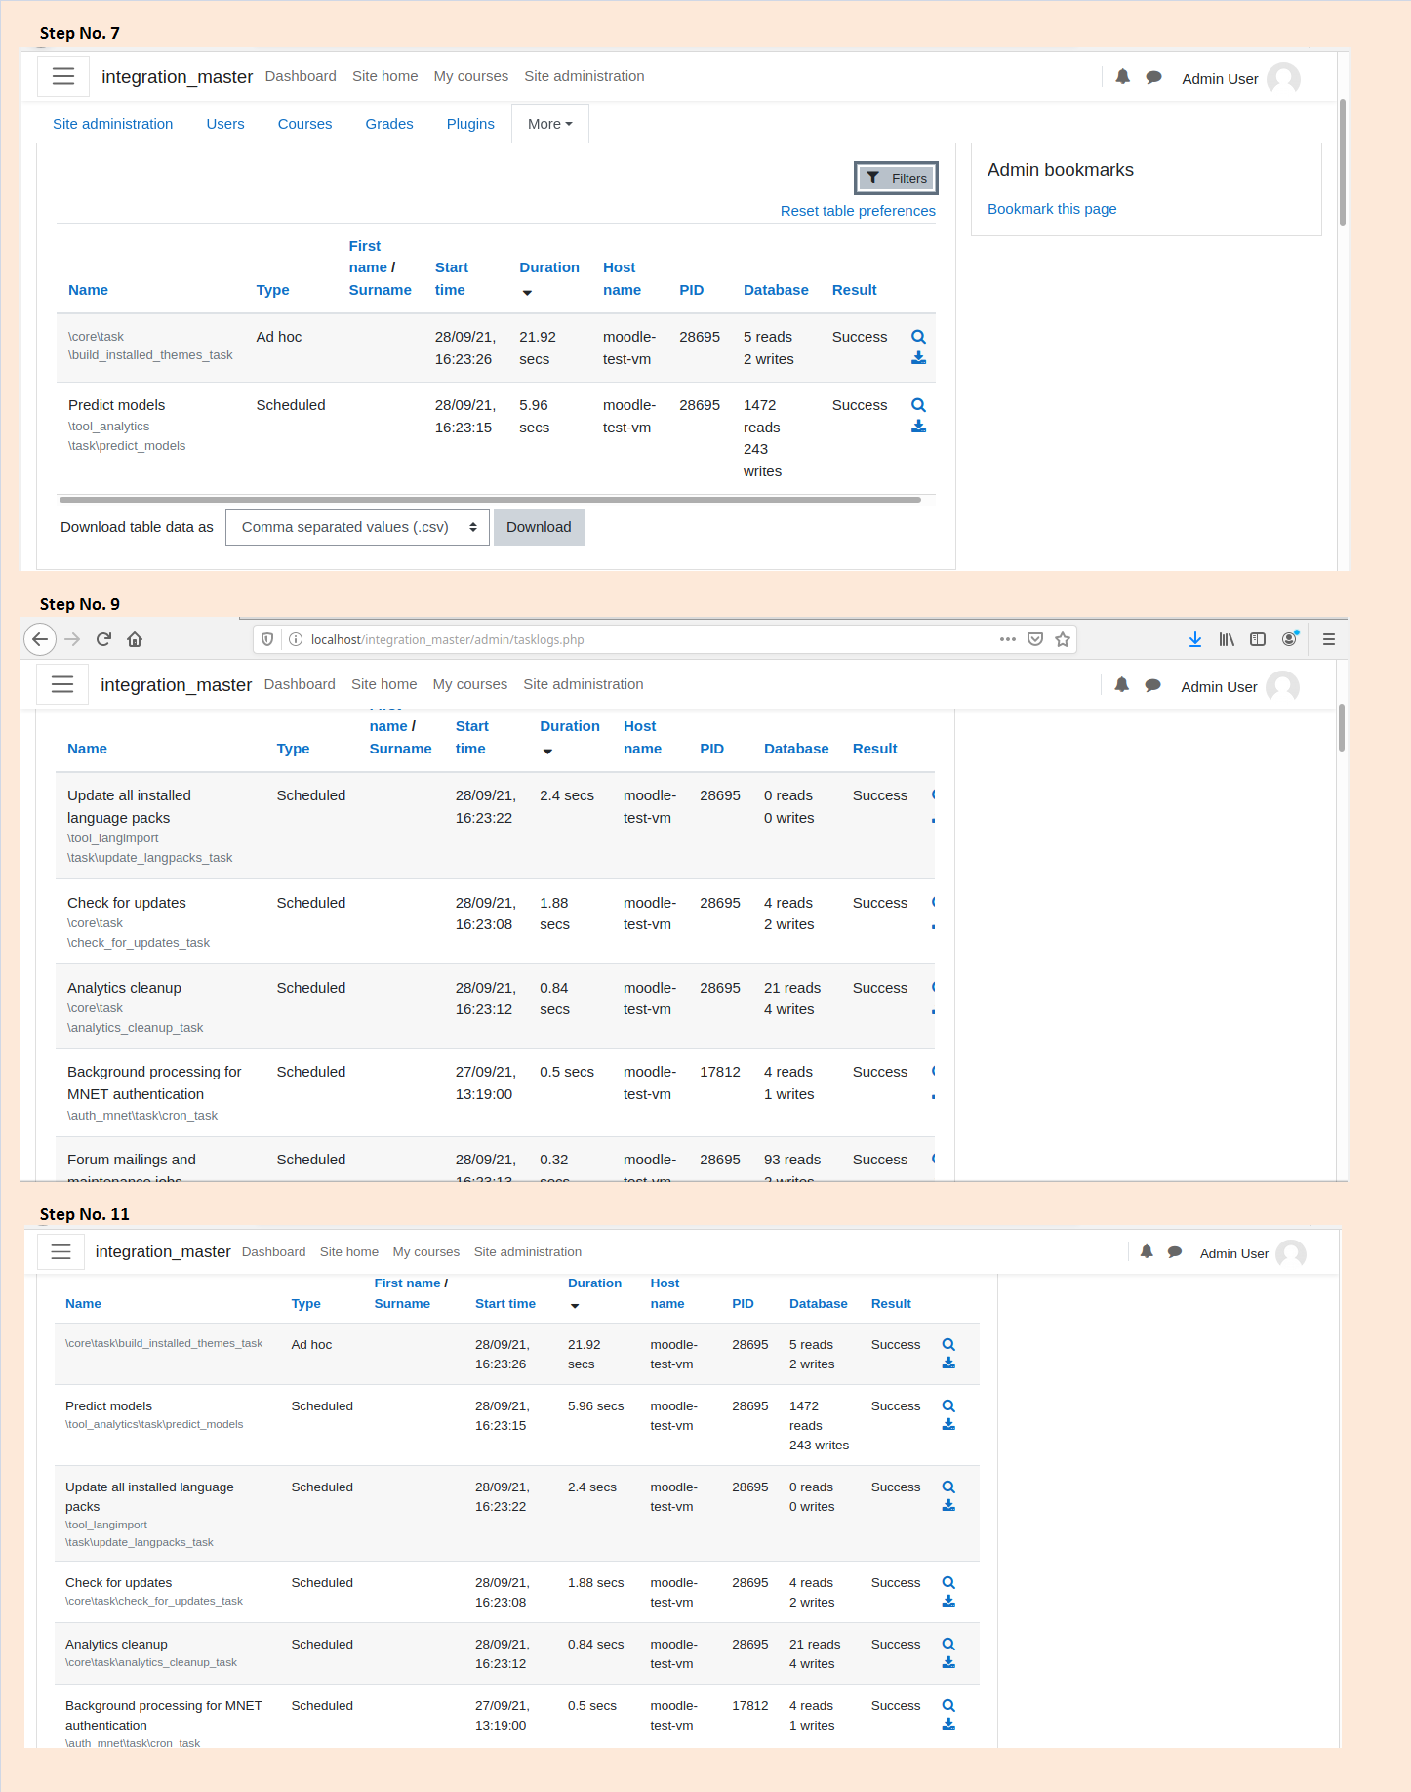Click the browser home icon

coord(135,639)
